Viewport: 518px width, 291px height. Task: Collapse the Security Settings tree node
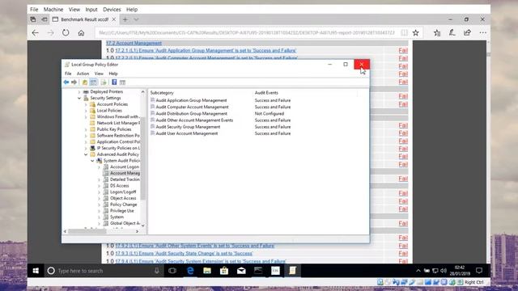tap(79, 98)
